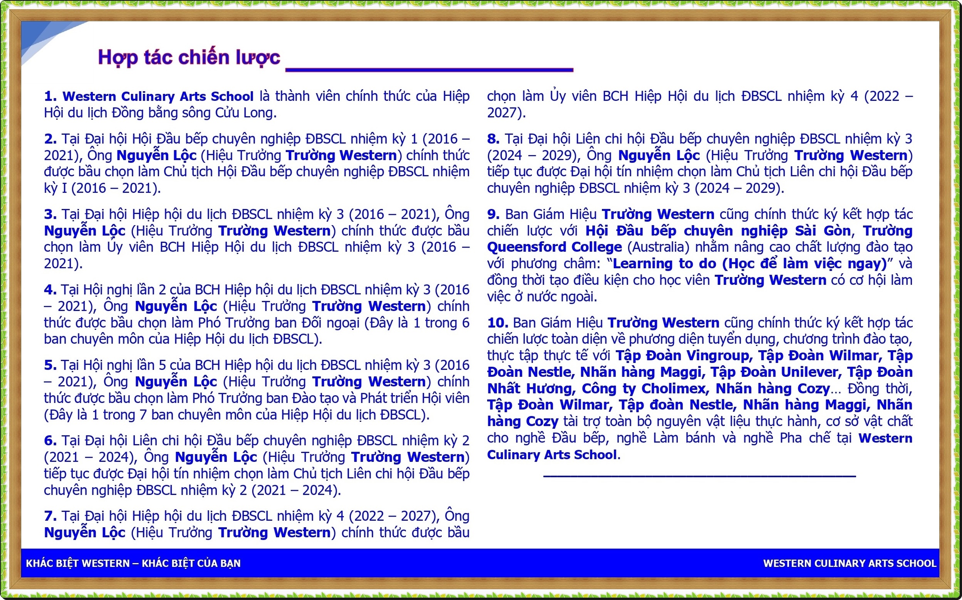Click "Hội Đầu bếp chuyên nghiệp Sài Gòn"
This screenshot has width=962, height=600.
718,231
